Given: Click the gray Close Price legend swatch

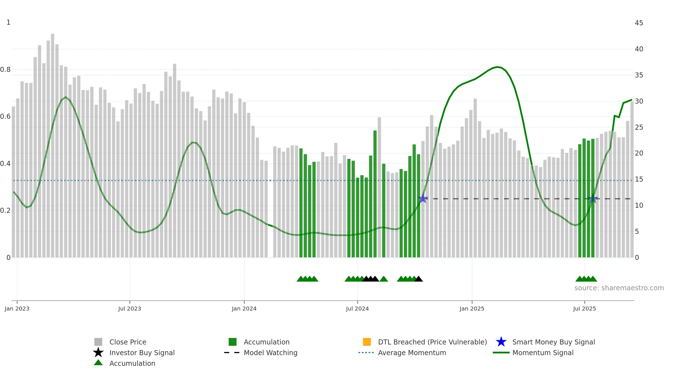Looking at the screenshot, I should (98, 342).
